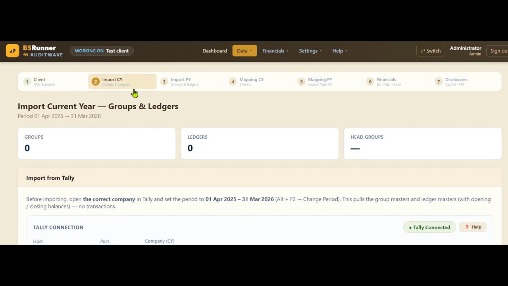Screen dimensions: 508x286
Task: Click the Period 01 Apr 2025 text
Action: (x=59, y=116)
